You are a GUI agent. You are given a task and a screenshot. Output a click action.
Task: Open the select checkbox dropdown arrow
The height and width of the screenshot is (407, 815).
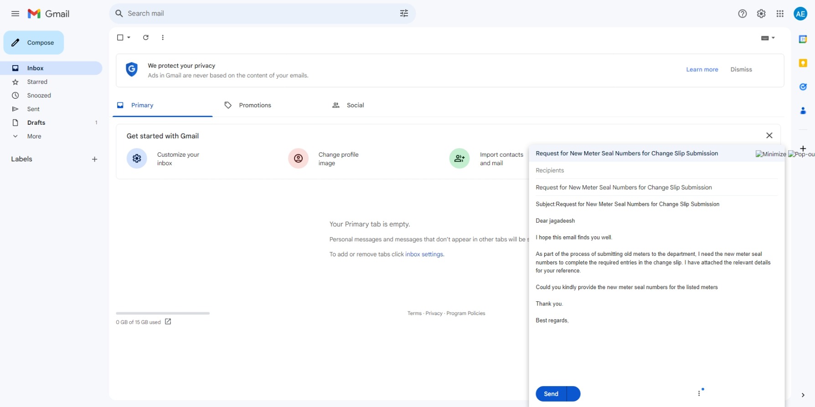coord(129,37)
